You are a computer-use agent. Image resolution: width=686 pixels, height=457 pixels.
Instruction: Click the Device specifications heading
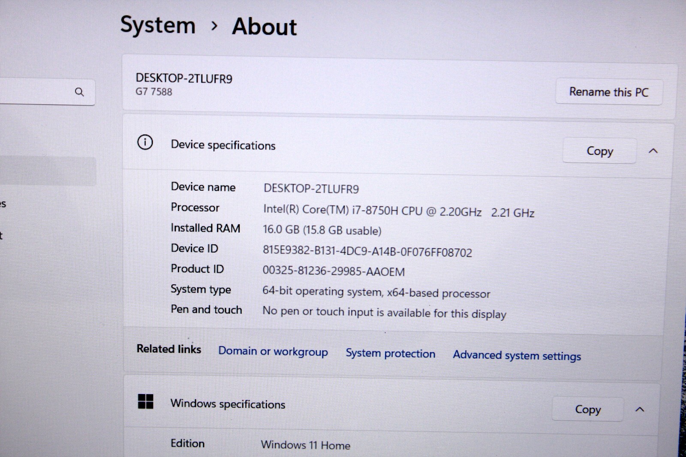pos(223,145)
